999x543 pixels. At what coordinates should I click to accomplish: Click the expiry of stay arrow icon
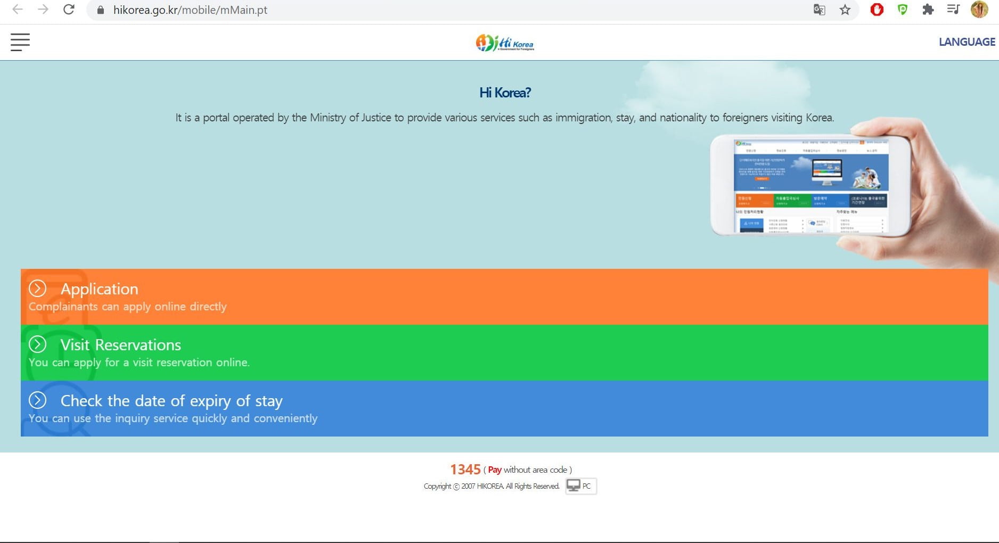37,400
